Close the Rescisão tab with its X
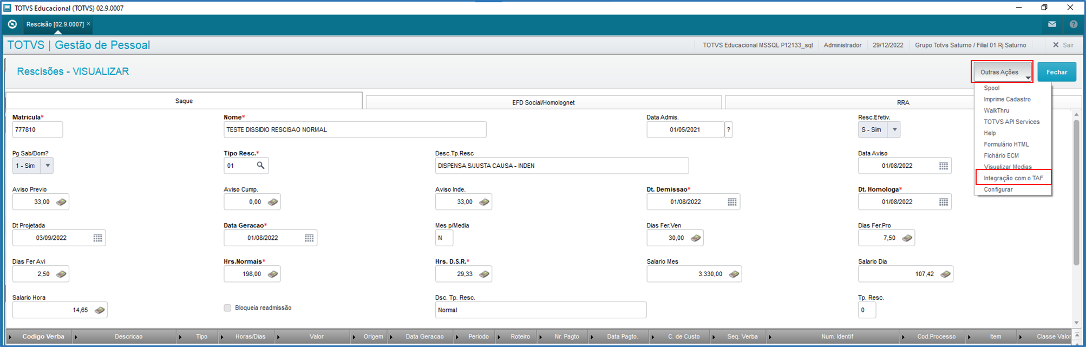This screenshot has width=1086, height=347. click(88, 24)
